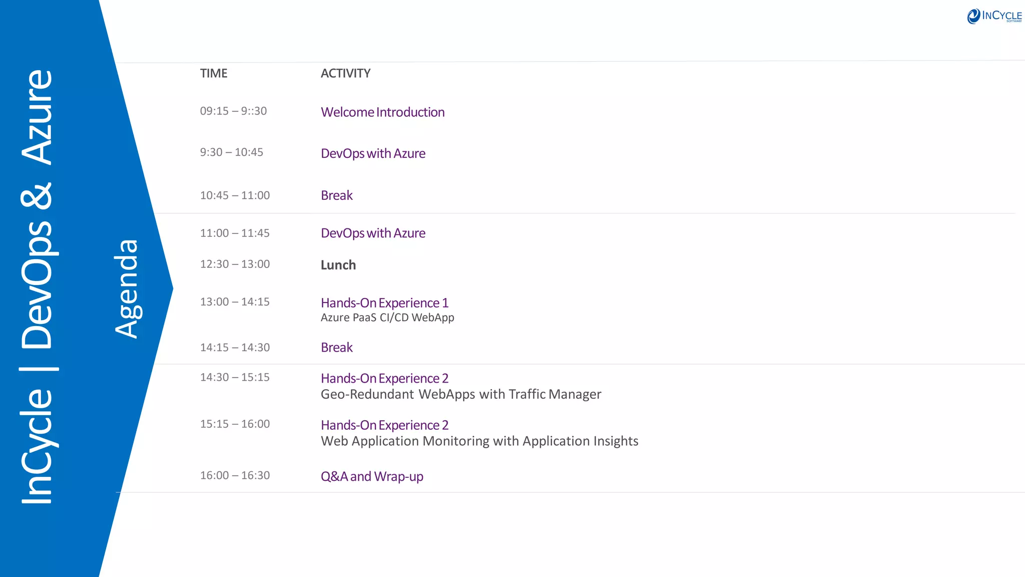Click the '15:15 – 16:00' time entry

[235, 424]
